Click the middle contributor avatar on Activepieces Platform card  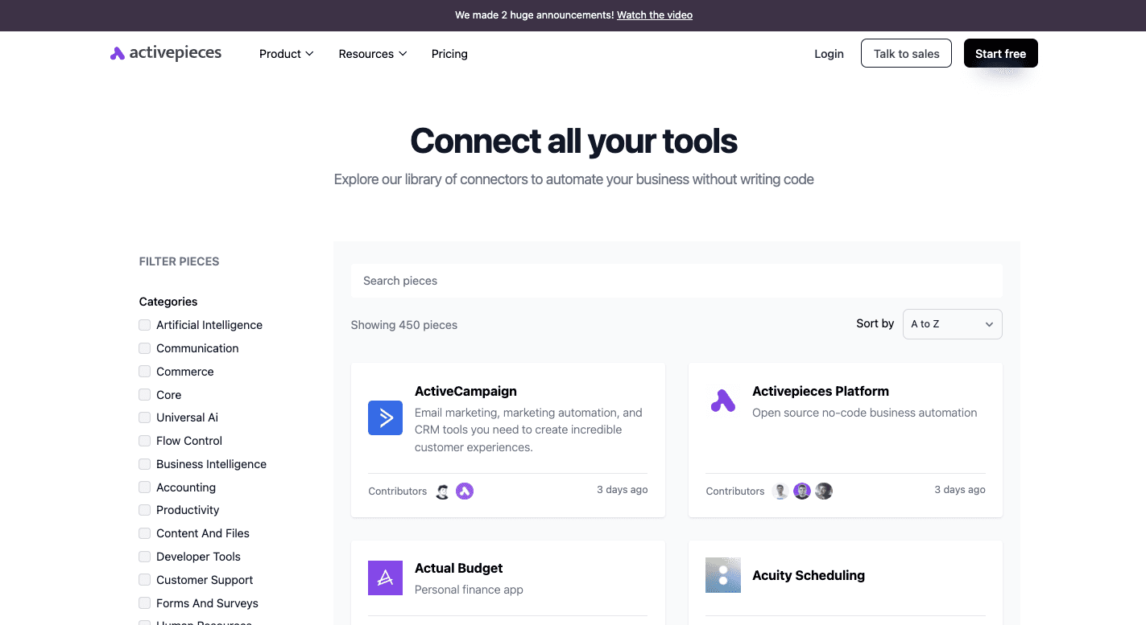click(801, 491)
